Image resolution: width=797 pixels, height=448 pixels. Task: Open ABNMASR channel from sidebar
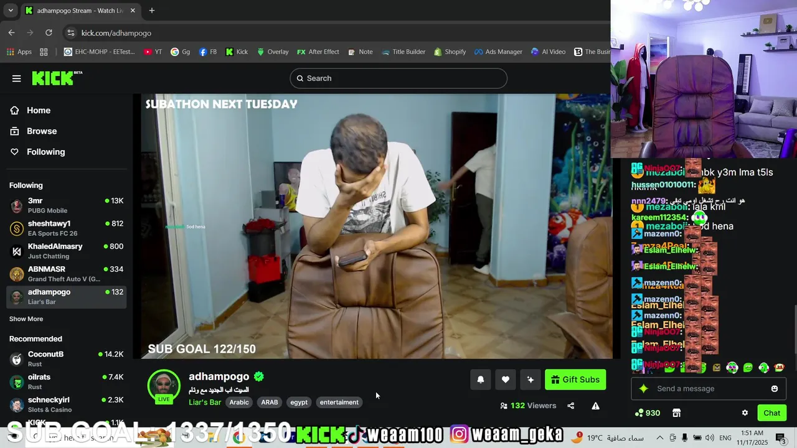[x=67, y=274]
